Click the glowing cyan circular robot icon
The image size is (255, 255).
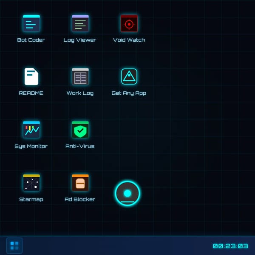(127, 193)
